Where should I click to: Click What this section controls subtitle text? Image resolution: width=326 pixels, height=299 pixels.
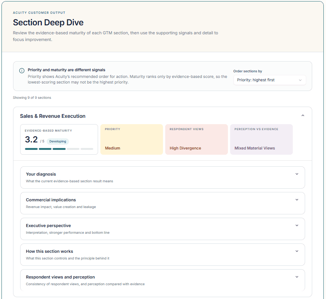coord(68,258)
